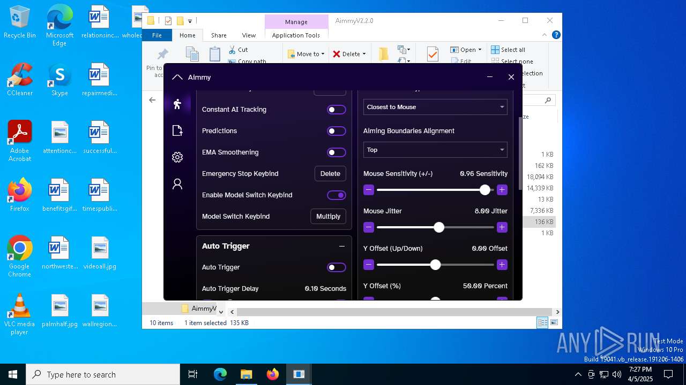Collapse the Auto Trigger section
The height and width of the screenshot is (385, 686).
tap(342, 246)
